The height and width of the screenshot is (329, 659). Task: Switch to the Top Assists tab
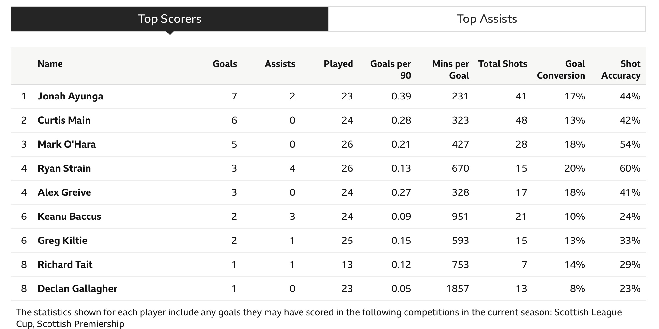coord(487,19)
